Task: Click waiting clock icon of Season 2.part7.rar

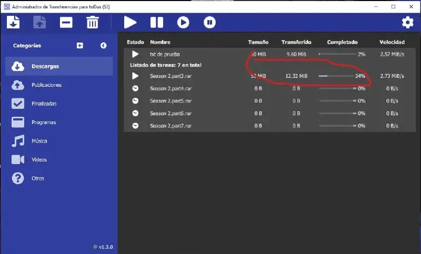Action: (135, 126)
